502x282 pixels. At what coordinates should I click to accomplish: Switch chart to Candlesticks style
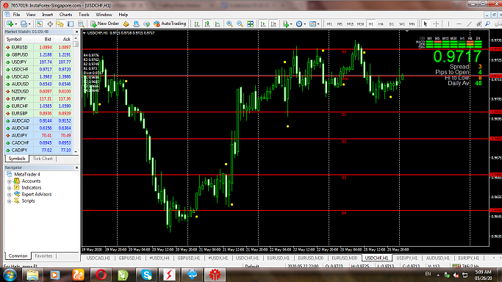207,24
